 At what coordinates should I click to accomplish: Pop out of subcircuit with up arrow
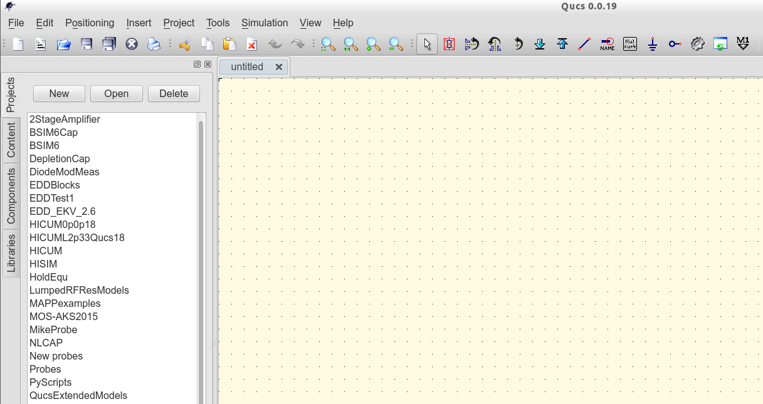pos(562,44)
